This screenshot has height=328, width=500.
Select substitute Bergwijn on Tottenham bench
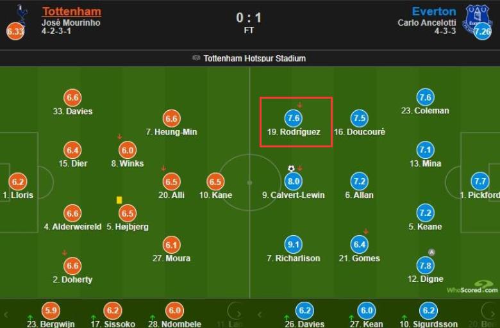pyautogui.click(x=51, y=311)
